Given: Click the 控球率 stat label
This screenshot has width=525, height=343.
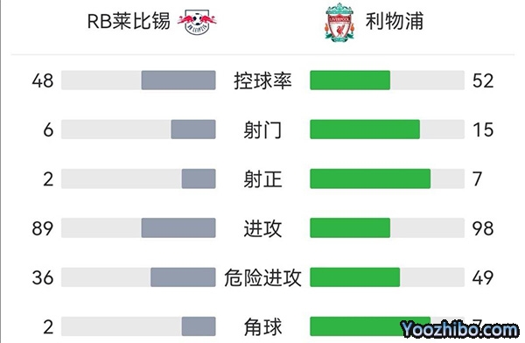Looking at the screenshot, I should tap(262, 80).
